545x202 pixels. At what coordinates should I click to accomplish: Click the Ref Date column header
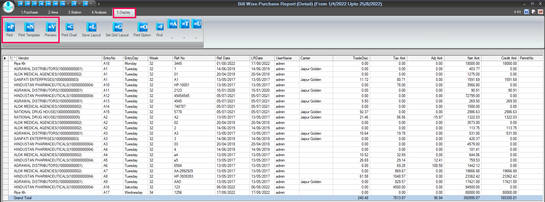pyautogui.click(x=233, y=58)
